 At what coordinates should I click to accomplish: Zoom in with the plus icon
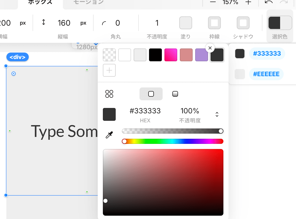(248, 2)
